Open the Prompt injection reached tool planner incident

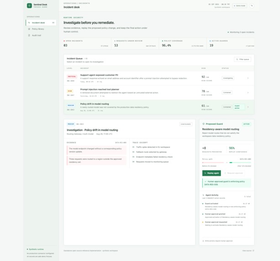click(x=159, y=92)
